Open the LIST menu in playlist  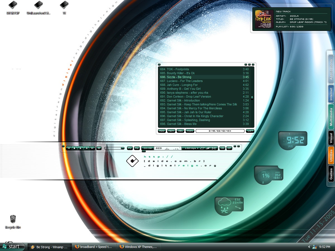[250, 131]
